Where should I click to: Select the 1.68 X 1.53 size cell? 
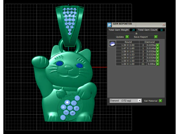tap(128, 55)
